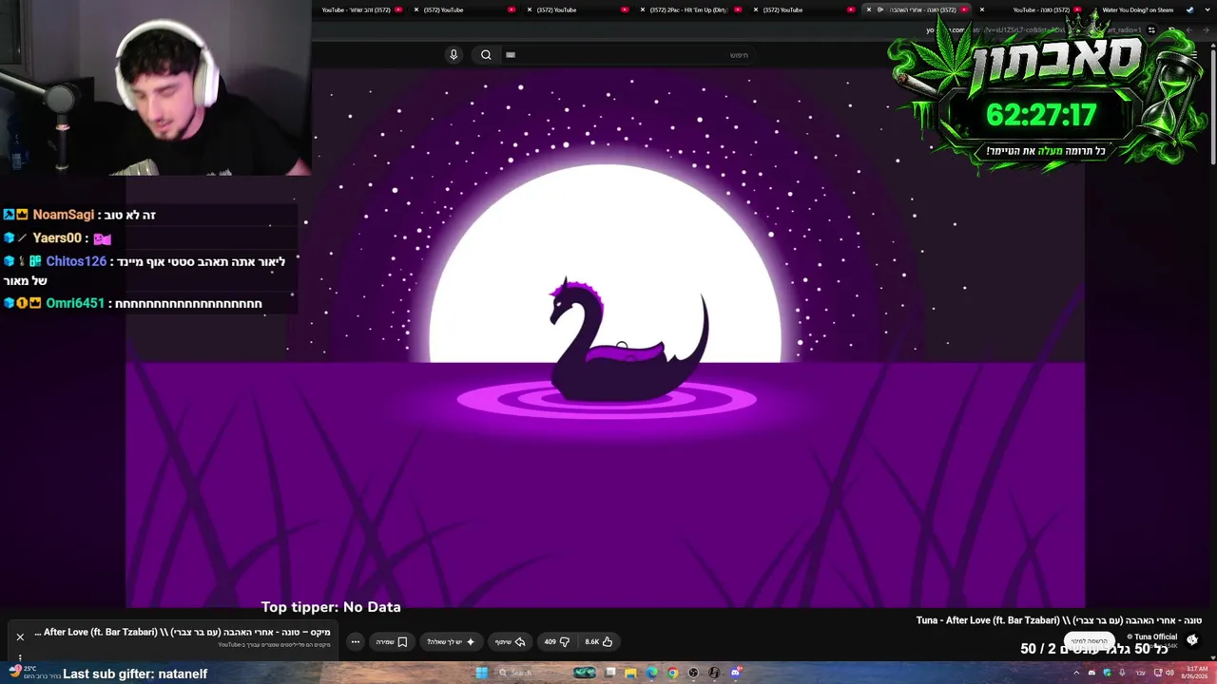Open File Explorer from the taskbar
The height and width of the screenshot is (684, 1217).
[630, 673]
